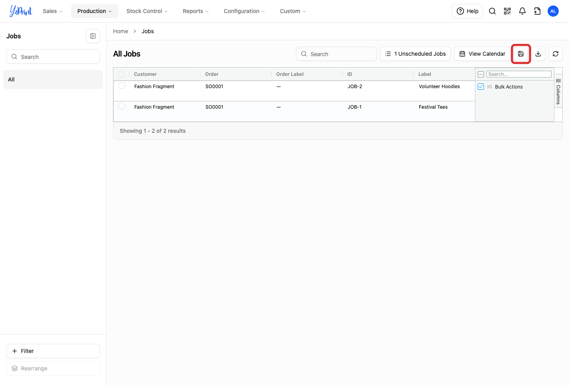The image size is (569, 385).
Task: Refresh the jobs table
Action: [x=556, y=54]
